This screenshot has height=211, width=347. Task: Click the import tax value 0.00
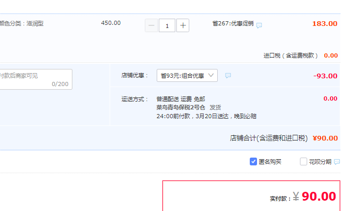pos(331,55)
